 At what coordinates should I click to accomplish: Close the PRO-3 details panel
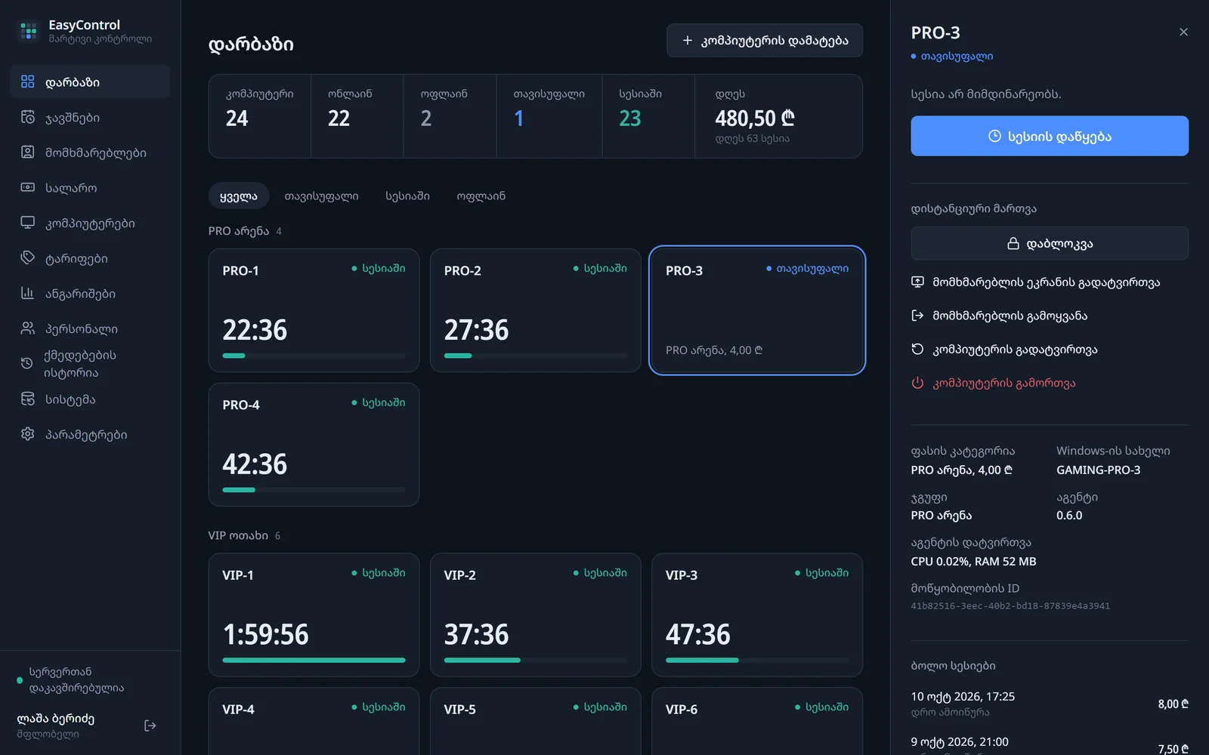click(x=1183, y=32)
